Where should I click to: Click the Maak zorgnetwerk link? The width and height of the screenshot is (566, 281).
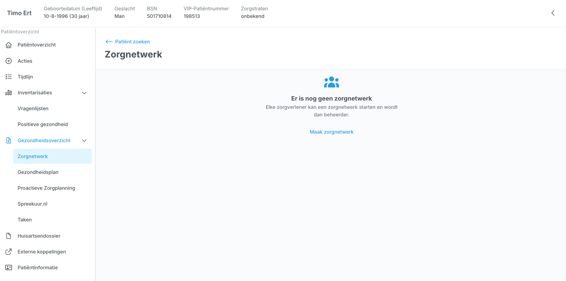pos(332,132)
